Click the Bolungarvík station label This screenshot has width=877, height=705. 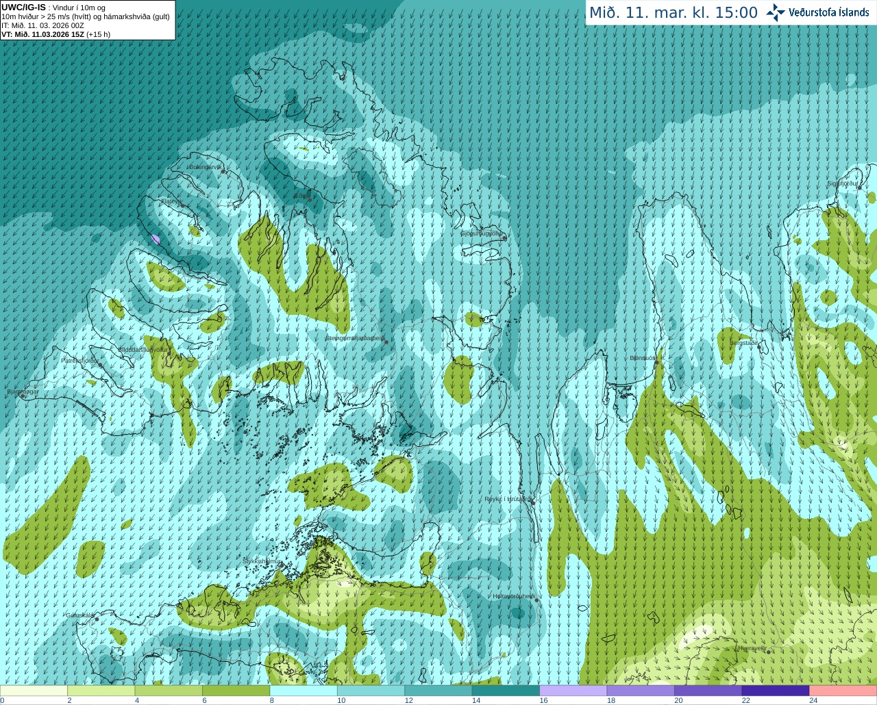[x=206, y=167]
